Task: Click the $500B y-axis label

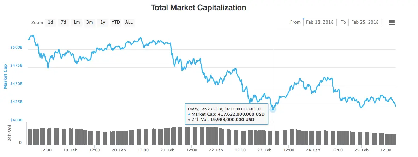Action: click(17, 47)
